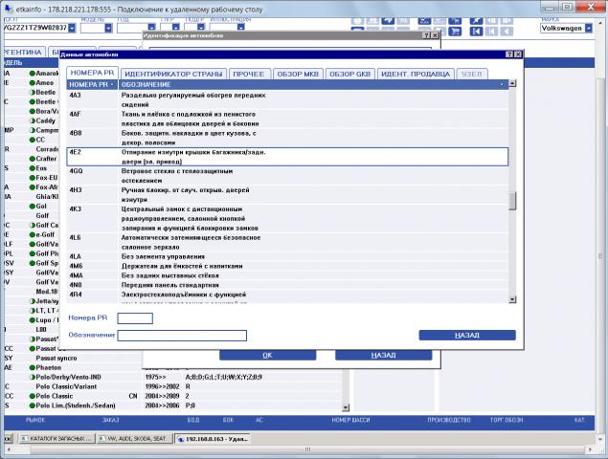Click the НОМЕРА PR column header sort arrow
Image resolution: width=608 pixels, height=459 pixels.
click(x=112, y=84)
